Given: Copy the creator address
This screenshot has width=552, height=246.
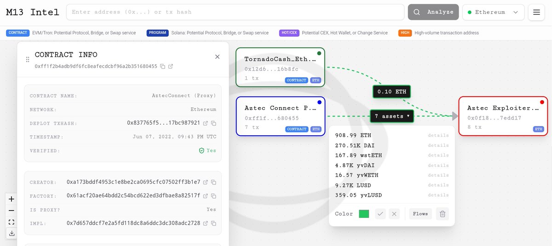Looking at the screenshot, I should [213, 182].
